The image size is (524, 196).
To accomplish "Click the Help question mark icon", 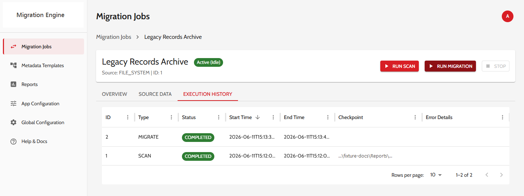I will pos(13,141).
